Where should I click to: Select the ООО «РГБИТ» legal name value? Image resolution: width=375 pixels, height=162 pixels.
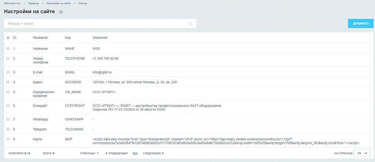click(x=104, y=92)
